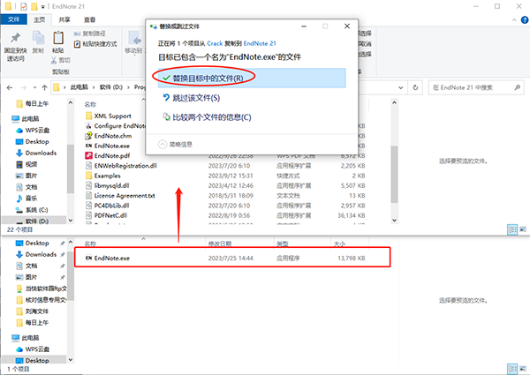Select libmysqld.dll file
530x375 pixels.
pos(108,185)
